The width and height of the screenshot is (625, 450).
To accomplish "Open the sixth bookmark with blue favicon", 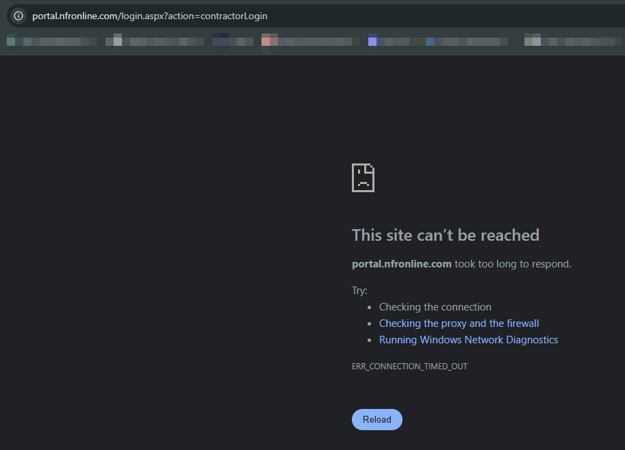I will tap(465, 41).
